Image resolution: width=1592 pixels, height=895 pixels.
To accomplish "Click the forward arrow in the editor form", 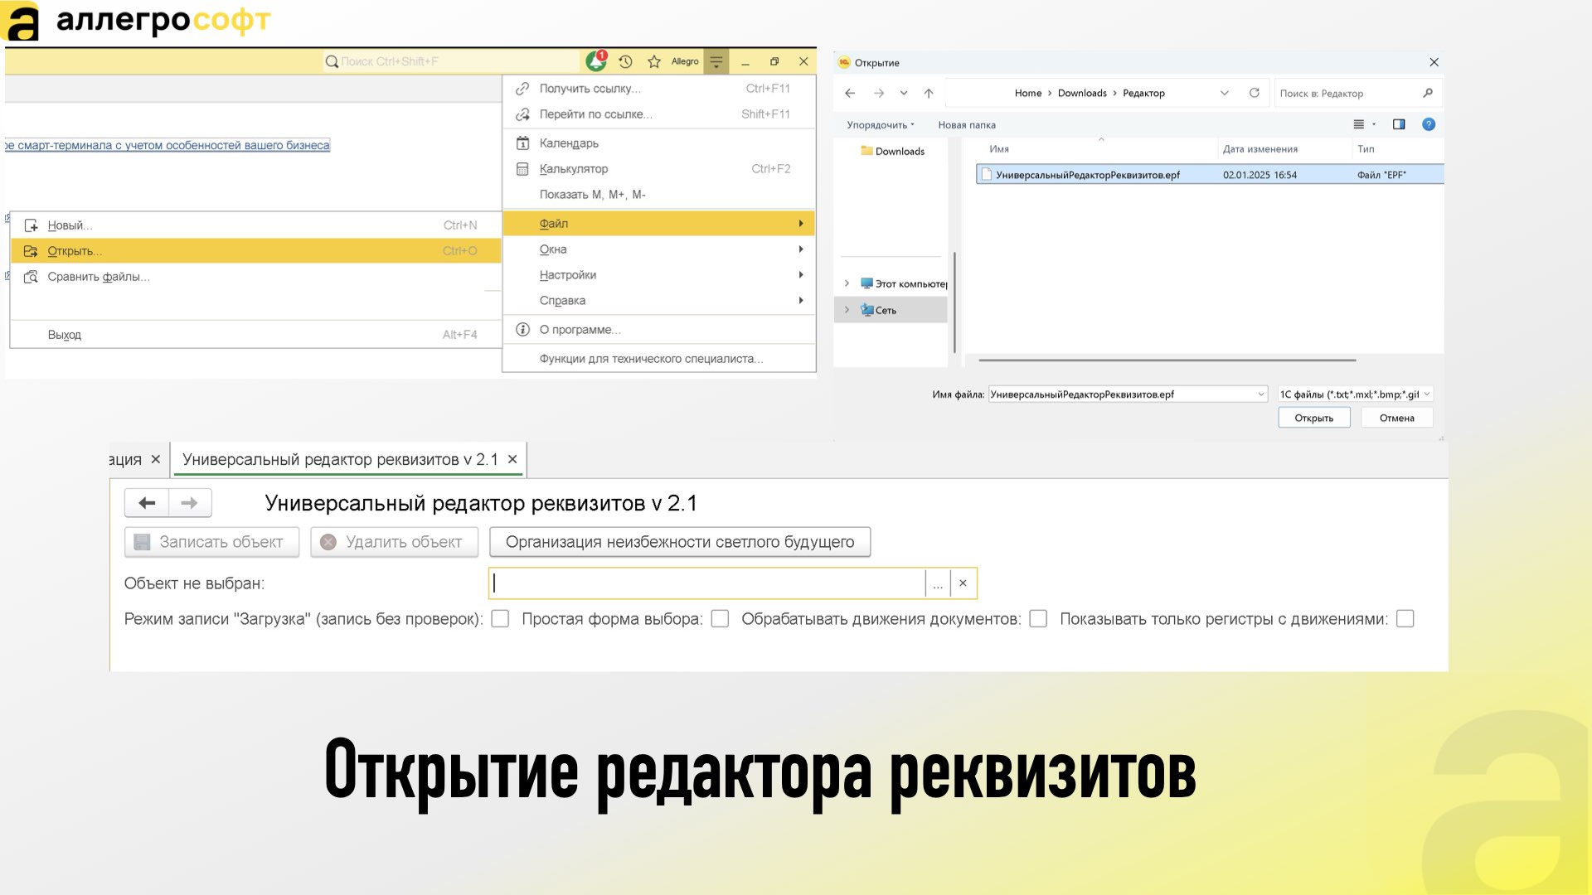I will tap(190, 503).
